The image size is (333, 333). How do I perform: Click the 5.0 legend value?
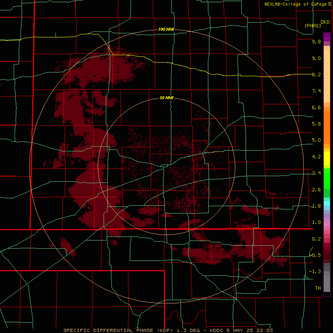tap(316, 140)
